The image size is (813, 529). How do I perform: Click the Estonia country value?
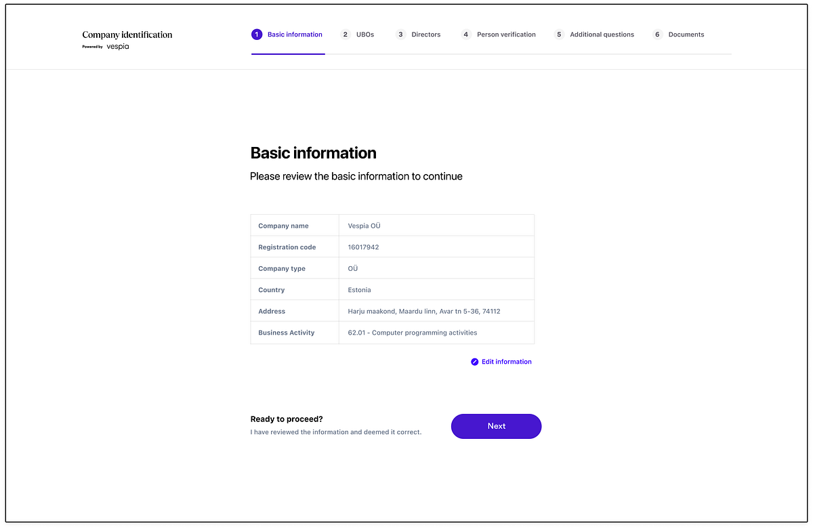point(360,290)
